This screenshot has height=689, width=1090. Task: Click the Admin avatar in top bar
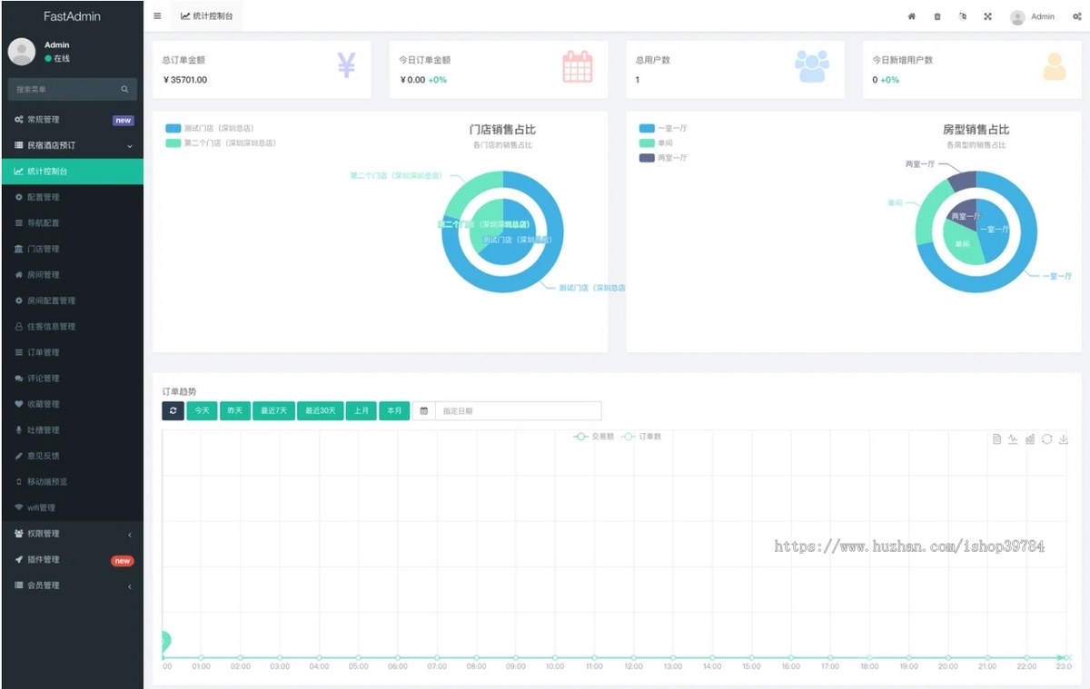click(x=1017, y=16)
